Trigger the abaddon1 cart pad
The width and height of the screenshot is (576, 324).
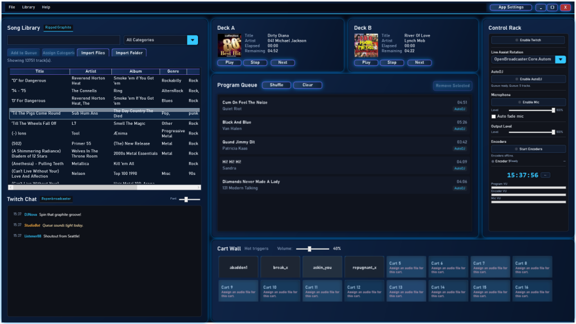click(238, 267)
